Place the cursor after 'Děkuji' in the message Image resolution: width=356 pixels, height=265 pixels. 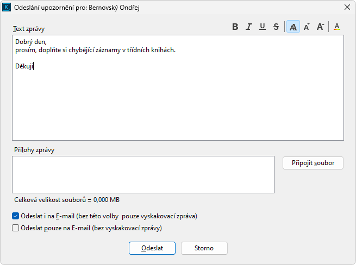[34, 67]
